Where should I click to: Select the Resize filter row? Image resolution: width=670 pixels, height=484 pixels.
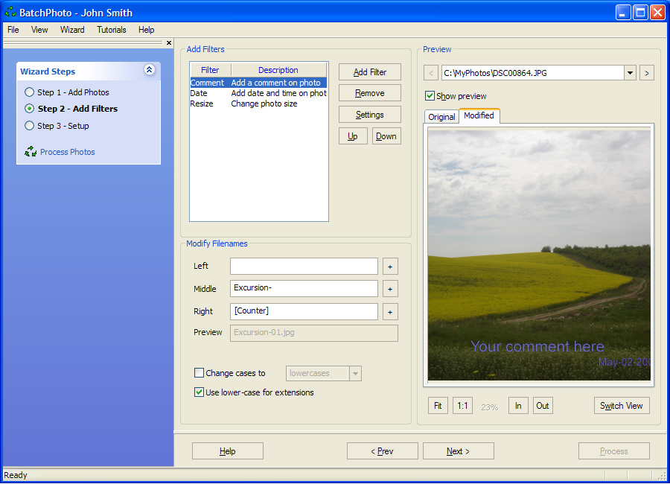(x=258, y=104)
